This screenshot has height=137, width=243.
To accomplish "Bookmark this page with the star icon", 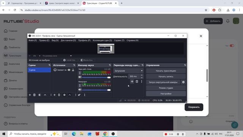I will tap(206, 10).
